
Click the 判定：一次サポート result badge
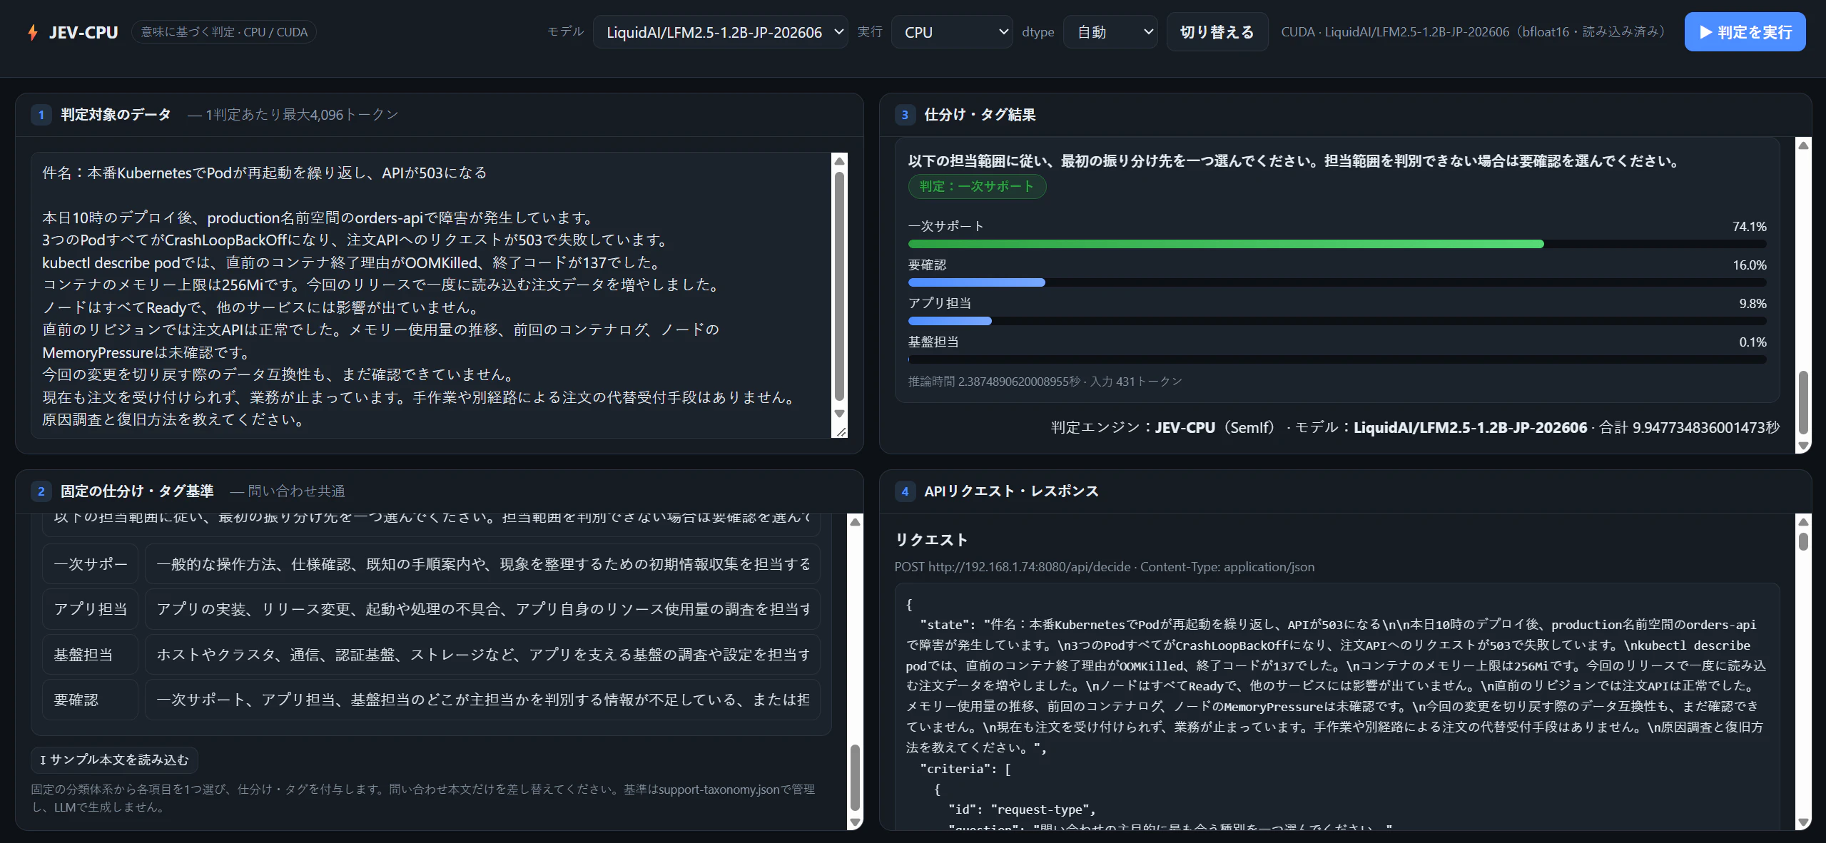977,186
